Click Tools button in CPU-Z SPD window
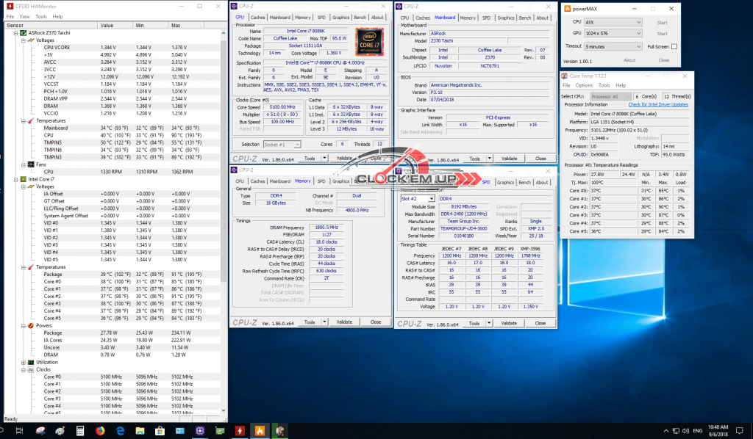Screen dimensions: 753x439 pyautogui.click(x=474, y=324)
